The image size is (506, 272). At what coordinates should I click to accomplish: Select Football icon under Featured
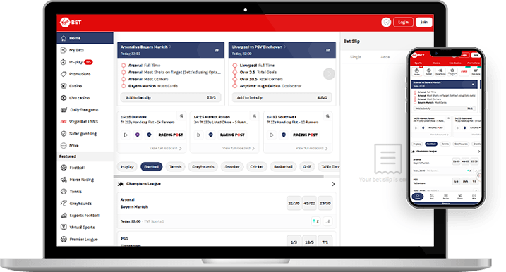tap(64, 167)
